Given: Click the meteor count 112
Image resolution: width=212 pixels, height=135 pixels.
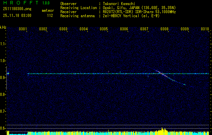Looking at the screenshot, I should click(x=50, y=16).
